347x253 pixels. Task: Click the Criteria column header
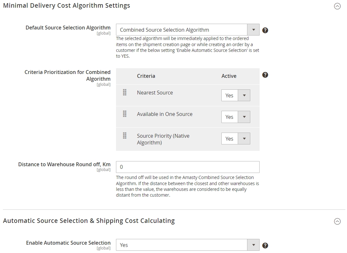(146, 76)
